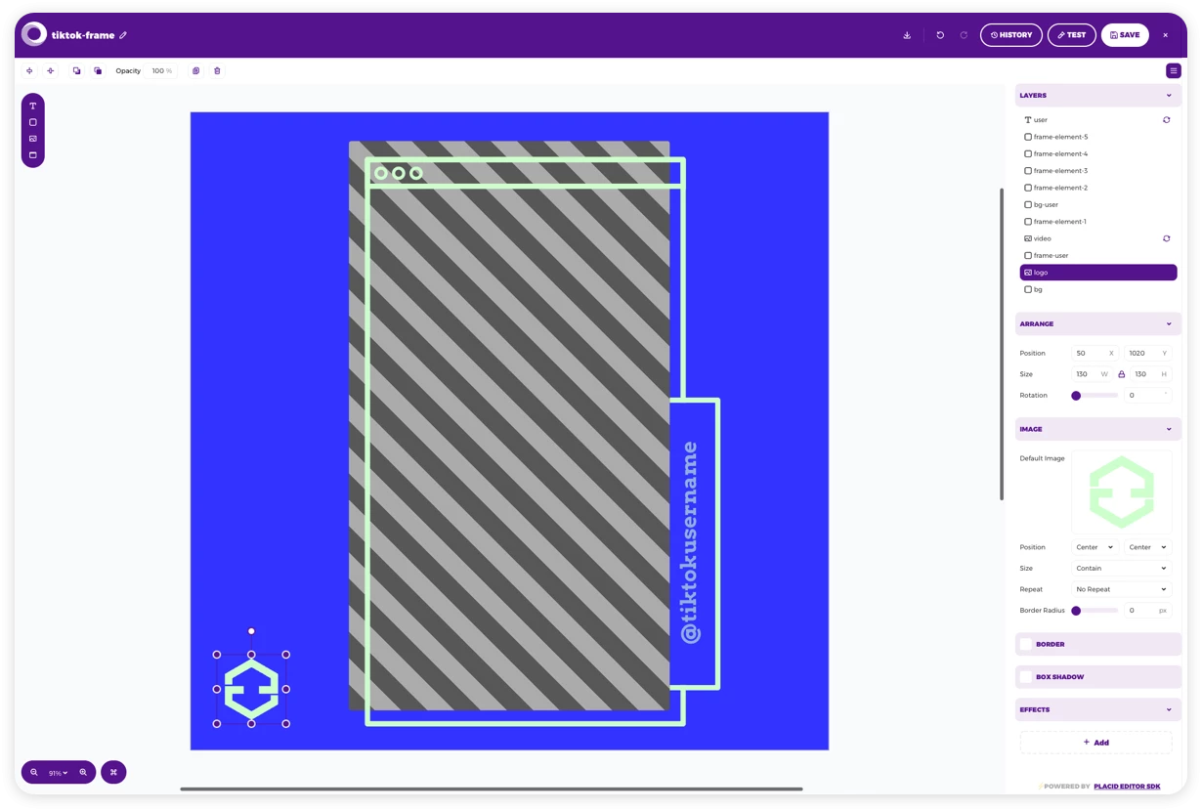The image size is (1202, 811).
Task: Close the editor with X icon
Action: [x=1165, y=35]
